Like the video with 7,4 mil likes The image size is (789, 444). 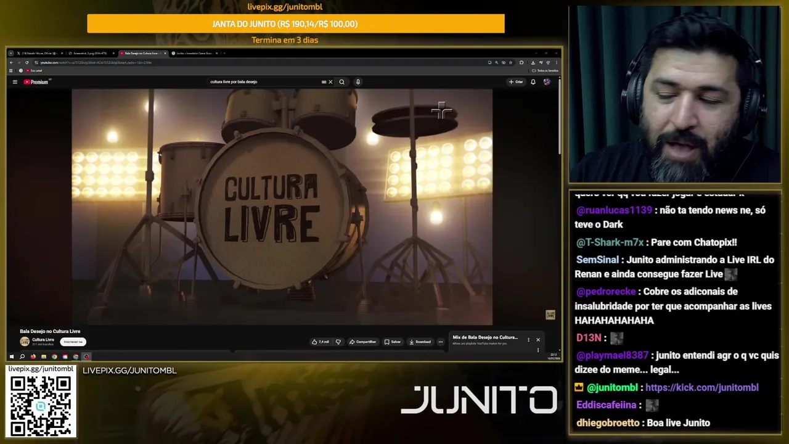pos(321,342)
